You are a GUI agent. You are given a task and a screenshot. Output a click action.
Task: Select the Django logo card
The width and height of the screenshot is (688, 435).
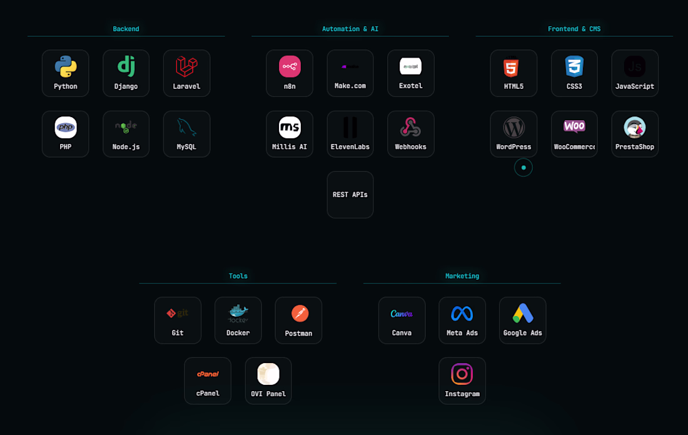(126, 73)
